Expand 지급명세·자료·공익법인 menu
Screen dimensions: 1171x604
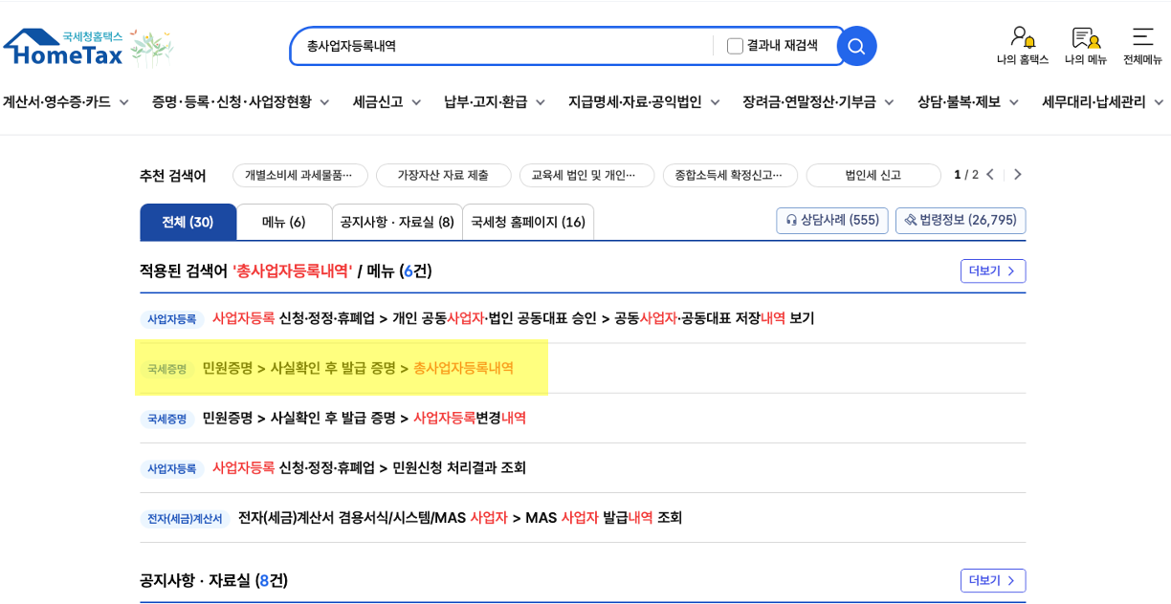[x=644, y=101]
